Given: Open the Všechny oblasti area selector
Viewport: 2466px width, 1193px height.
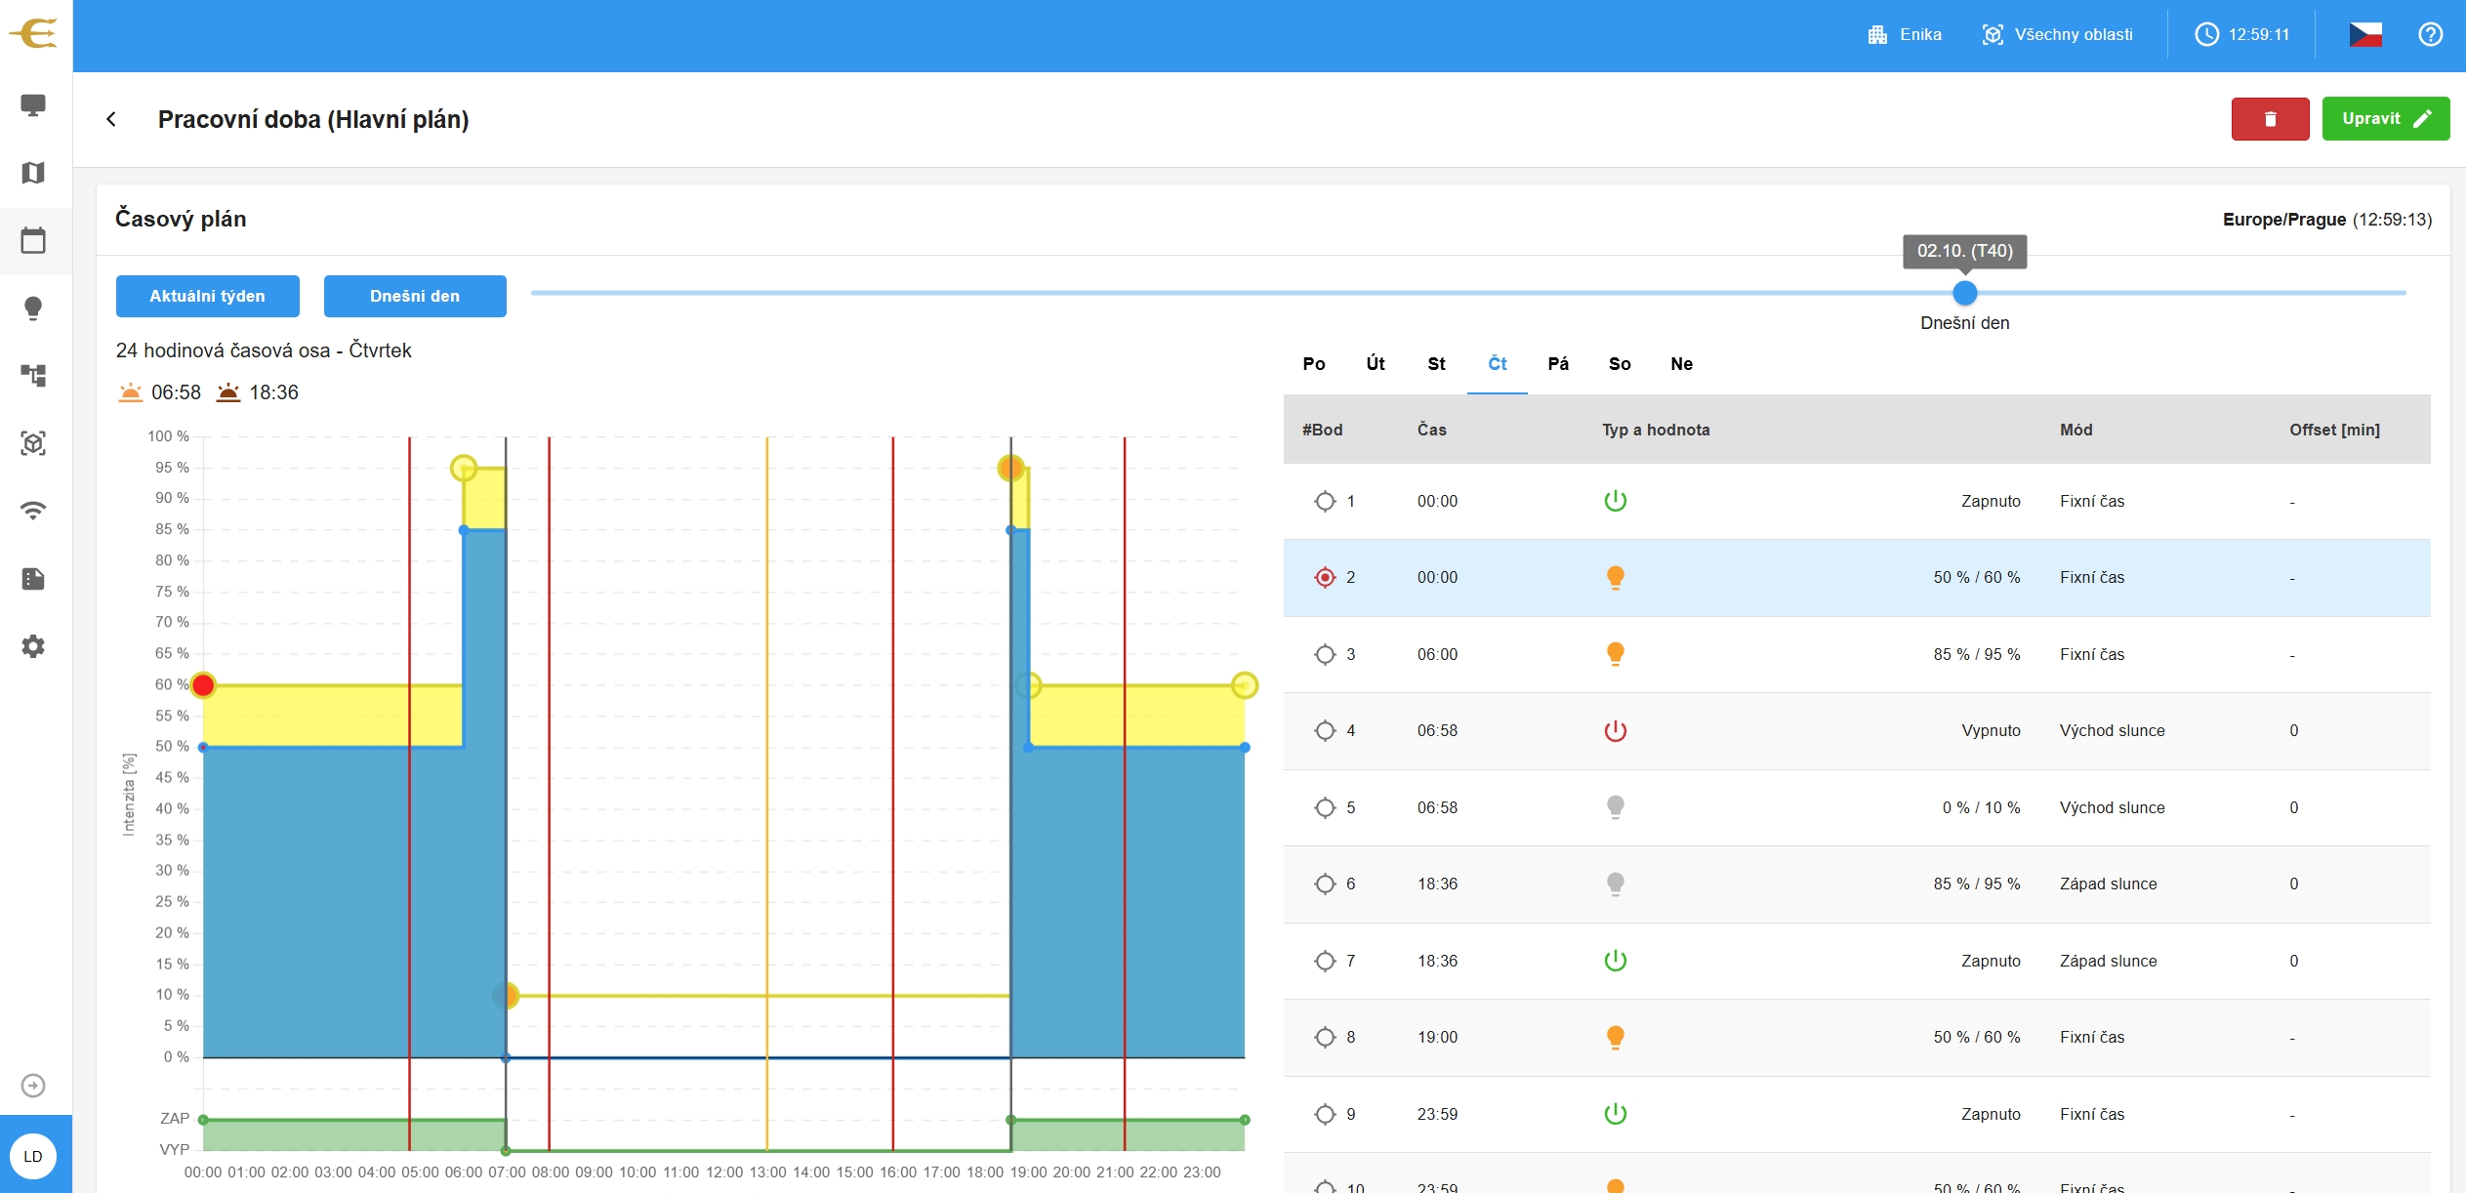Looking at the screenshot, I should pos(2058,35).
